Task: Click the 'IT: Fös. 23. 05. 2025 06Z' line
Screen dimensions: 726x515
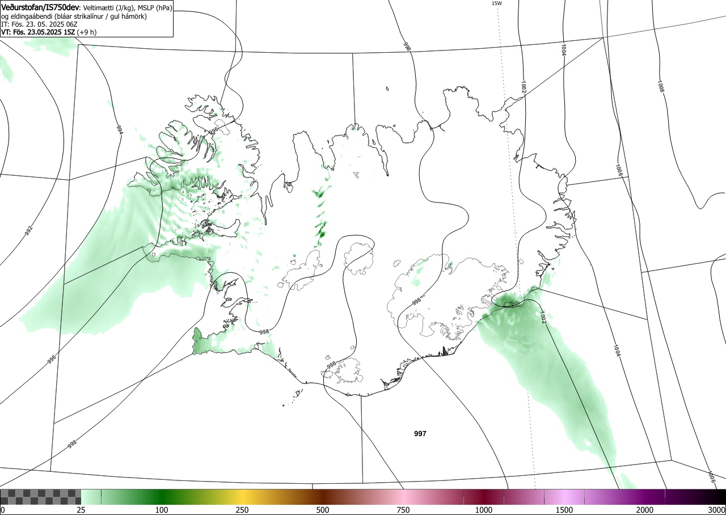Action: (39, 24)
